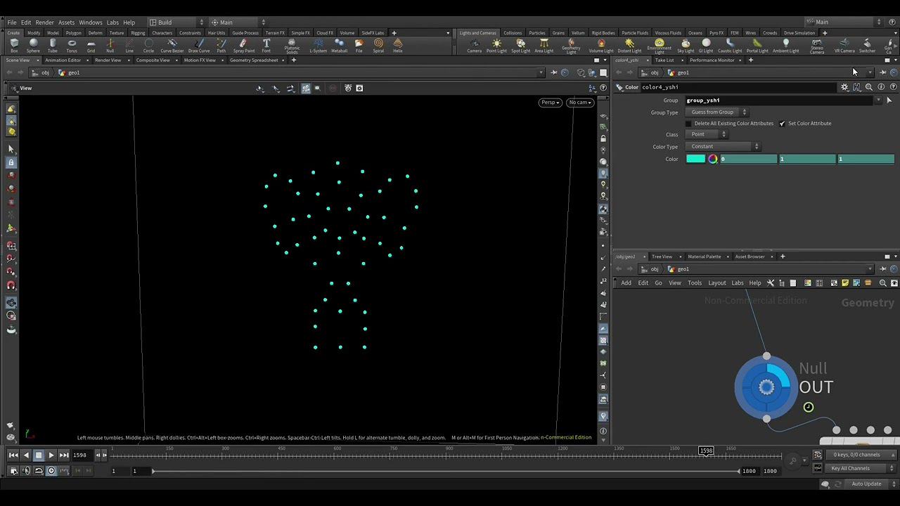This screenshot has height=506, width=900.
Task: Click the Layout menu in network editor
Action: pyautogui.click(x=716, y=283)
